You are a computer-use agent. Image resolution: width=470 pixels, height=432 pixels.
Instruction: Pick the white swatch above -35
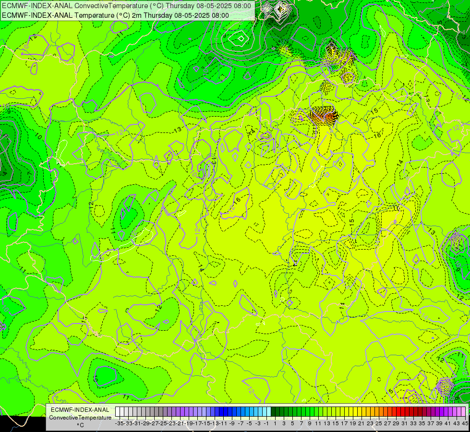point(118,412)
